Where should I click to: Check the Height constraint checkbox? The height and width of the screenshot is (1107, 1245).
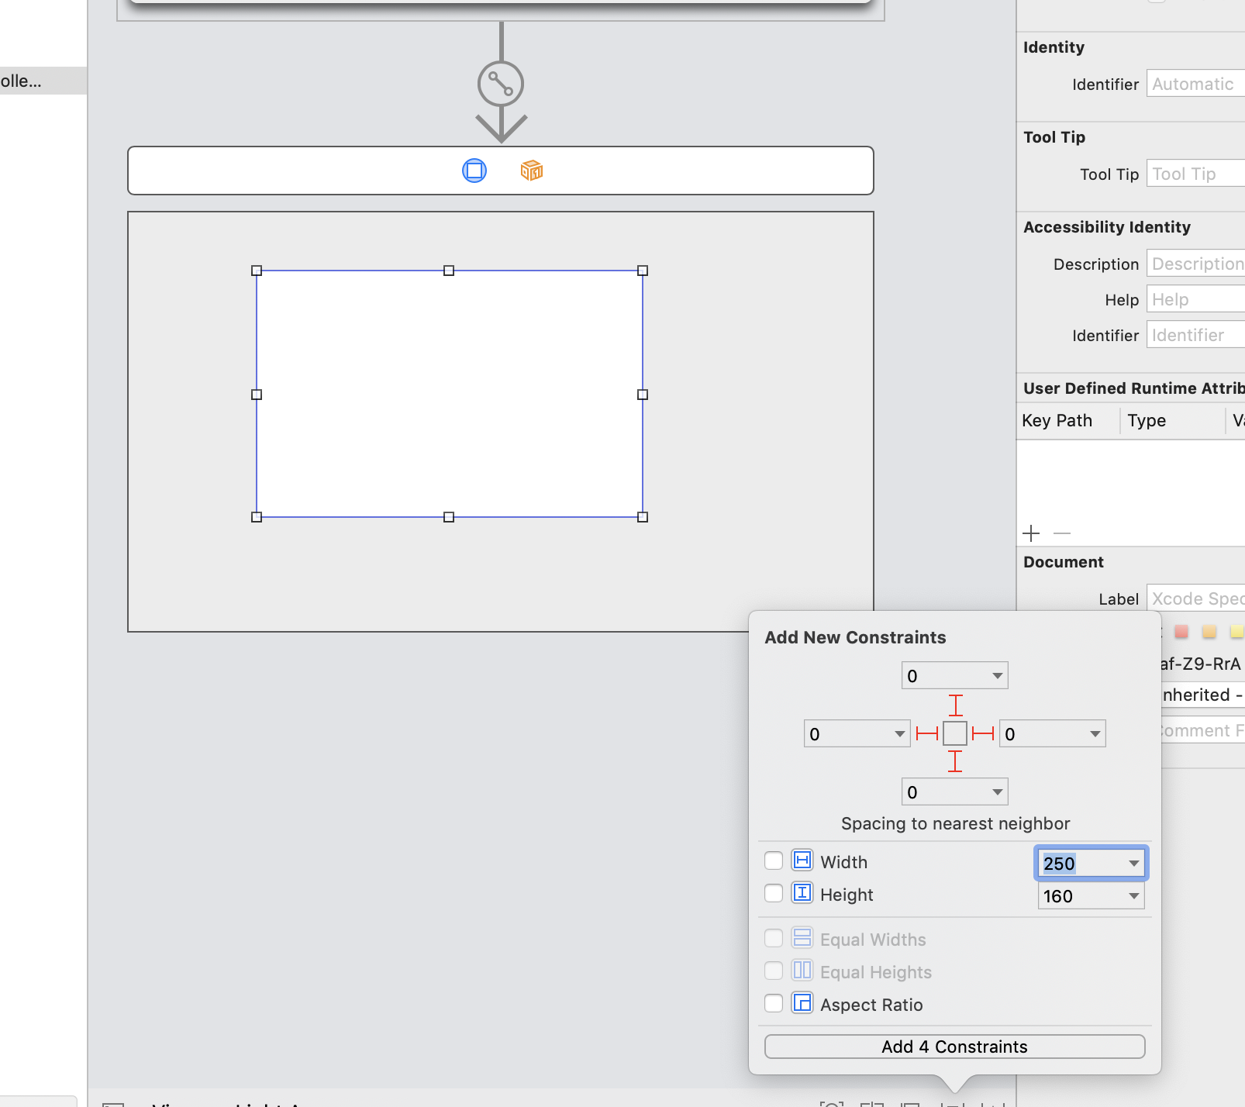774,894
